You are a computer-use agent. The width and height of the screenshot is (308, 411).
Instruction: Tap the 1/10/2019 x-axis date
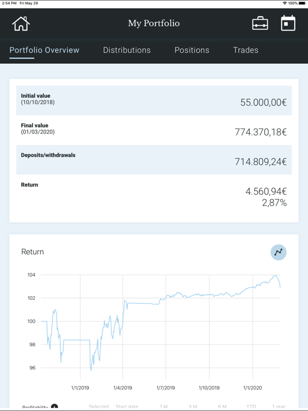coord(209,387)
